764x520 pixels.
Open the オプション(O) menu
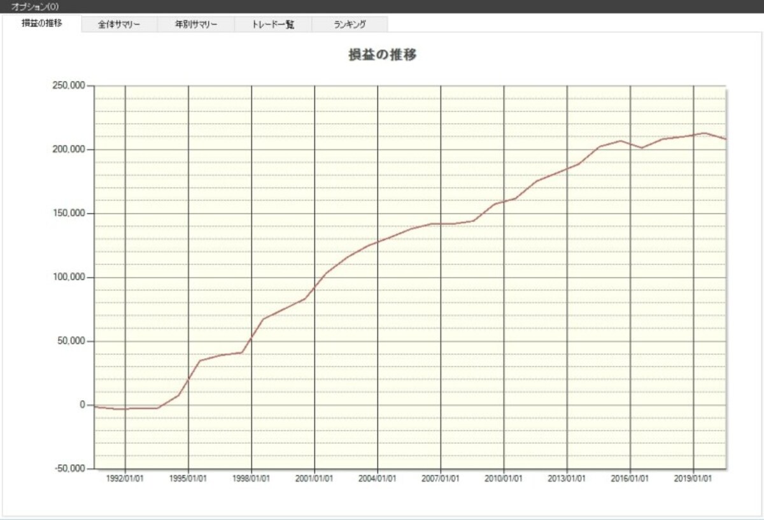tap(34, 6)
